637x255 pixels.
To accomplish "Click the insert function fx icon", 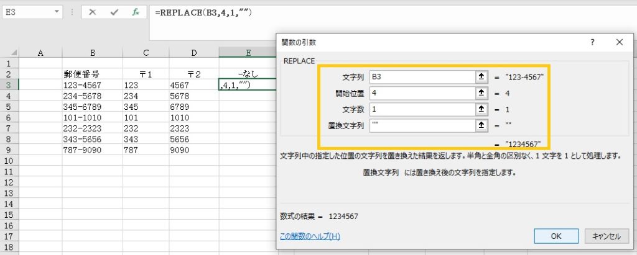I will point(135,12).
